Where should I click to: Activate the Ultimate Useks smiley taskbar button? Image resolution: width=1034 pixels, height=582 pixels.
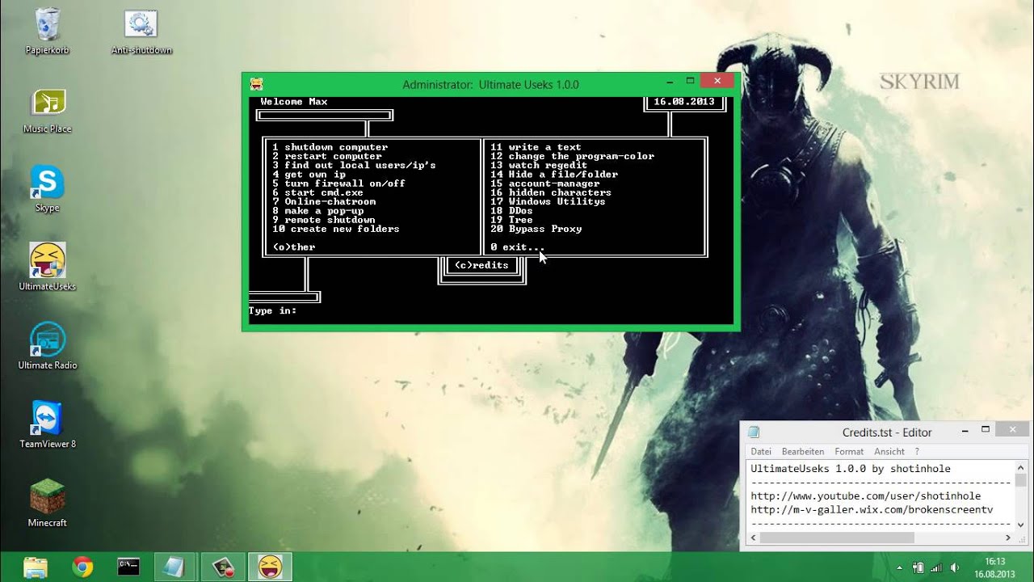270,567
